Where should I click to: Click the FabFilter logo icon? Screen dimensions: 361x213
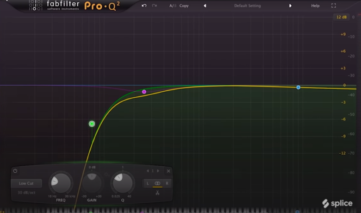(36, 5)
